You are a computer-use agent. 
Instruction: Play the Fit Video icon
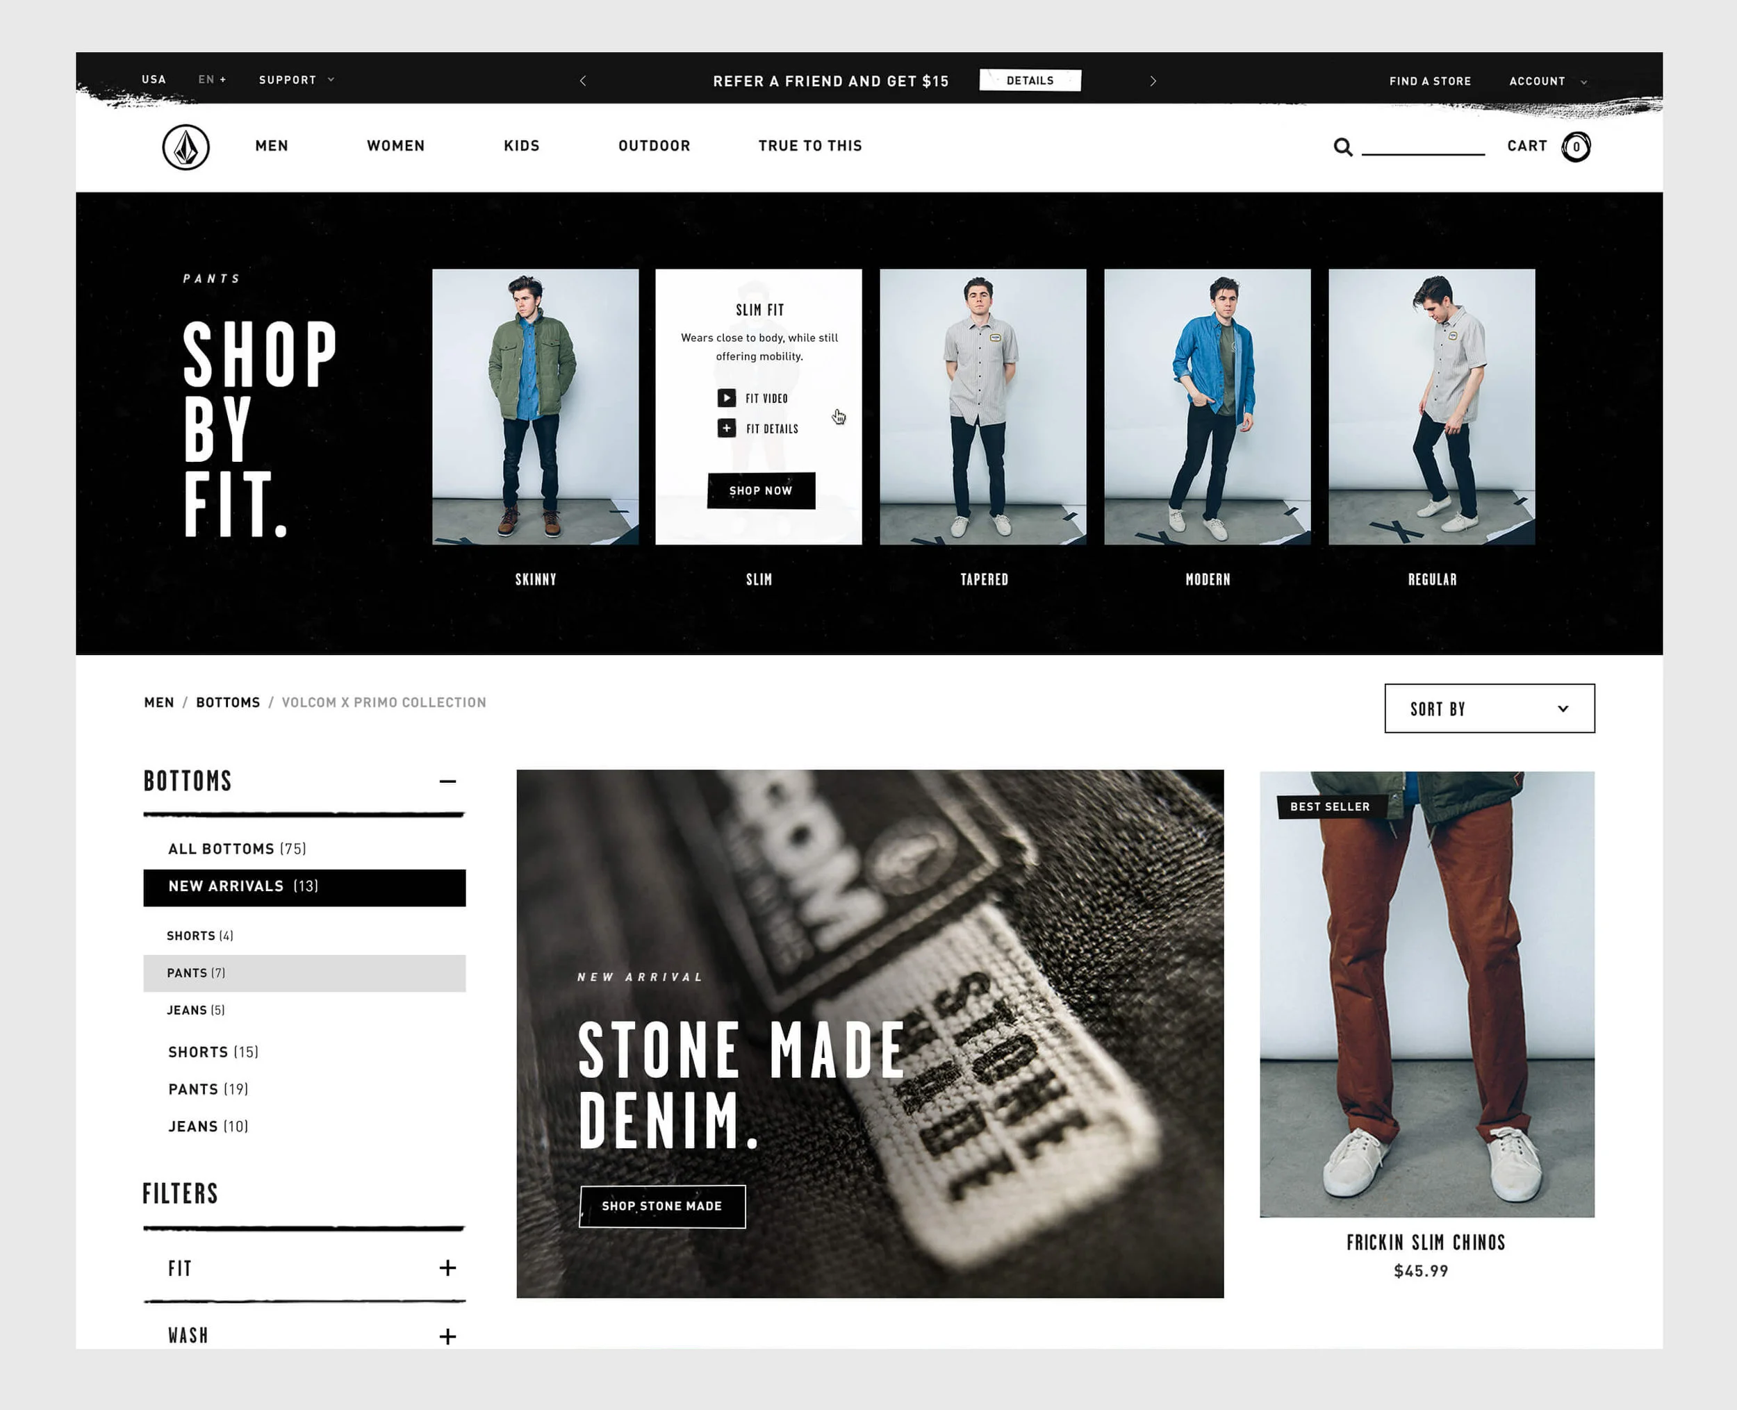pyautogui.click(x=726, y=398)
